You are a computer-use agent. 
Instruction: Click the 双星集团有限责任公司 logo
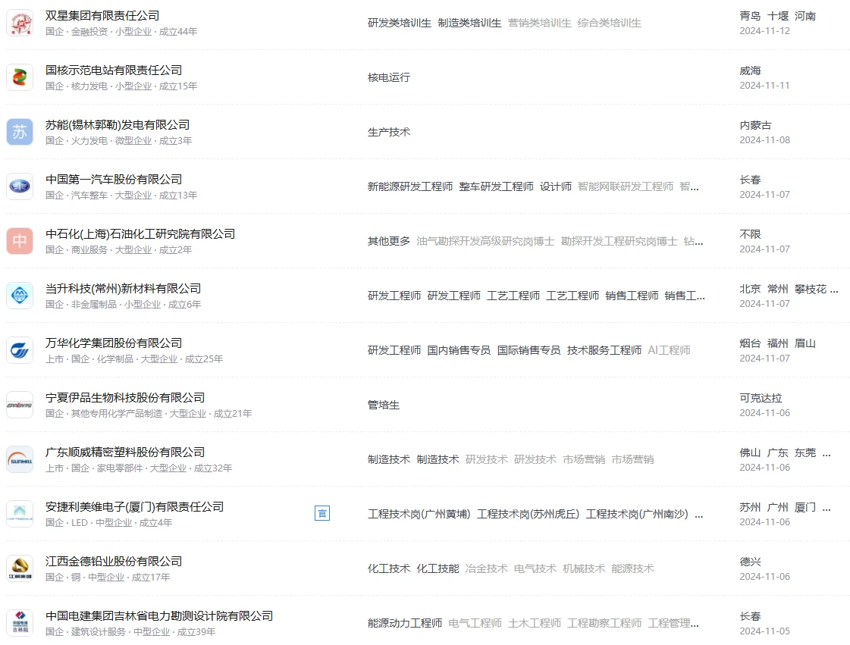[x=20, y=23]
